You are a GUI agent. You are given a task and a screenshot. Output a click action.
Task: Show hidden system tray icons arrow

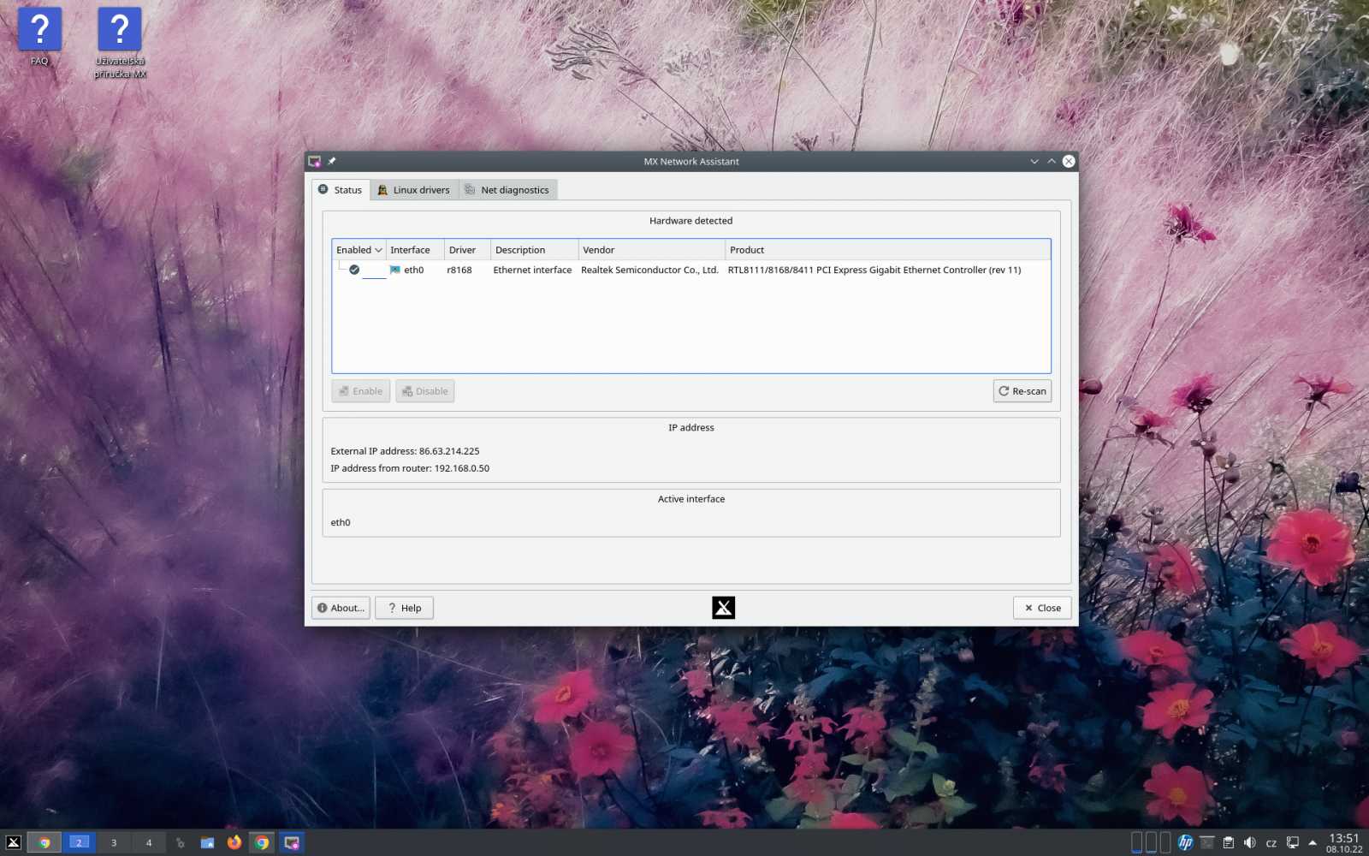(1313, 843)
